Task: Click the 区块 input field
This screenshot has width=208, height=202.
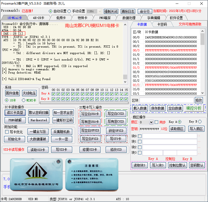Action: pyautogui.click(x=167, y=100)
